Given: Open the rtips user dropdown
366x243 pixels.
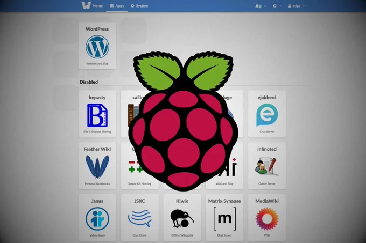Looking at the screenshot, I should 296,6.
